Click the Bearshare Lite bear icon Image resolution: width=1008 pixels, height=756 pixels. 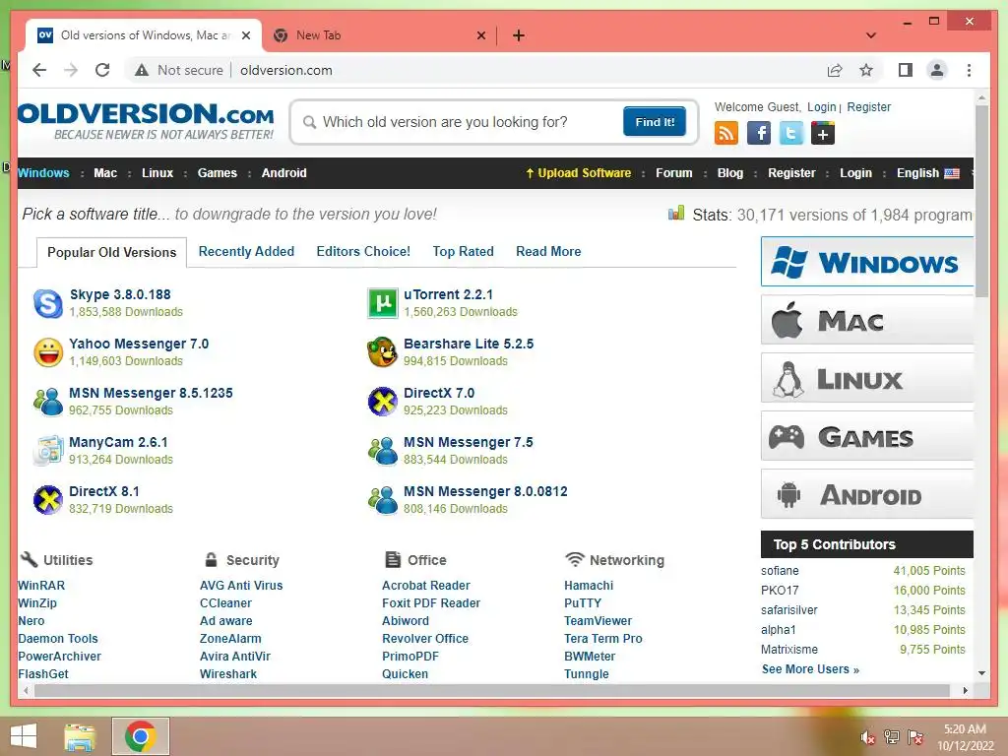[383, 352]
